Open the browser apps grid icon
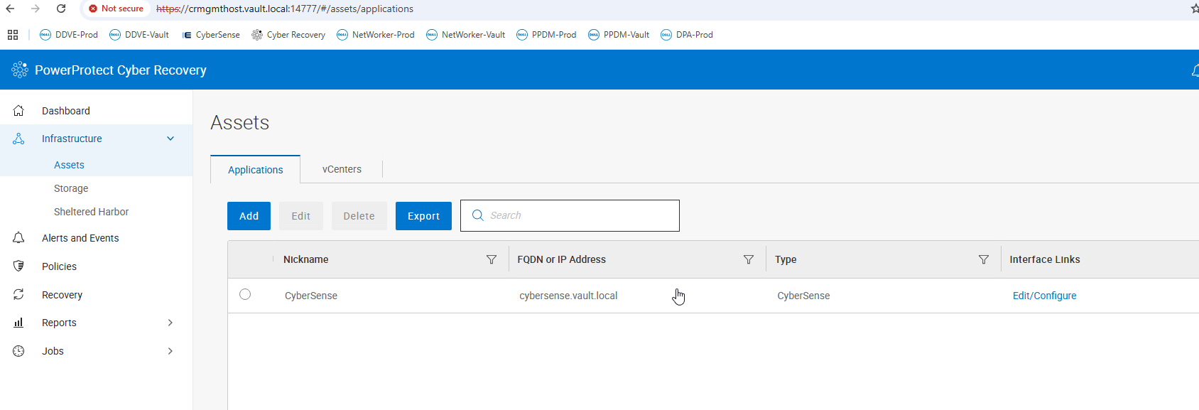The height and width of the screenshot is (410, 1199). pyautogui.click(x=13, y=35)
